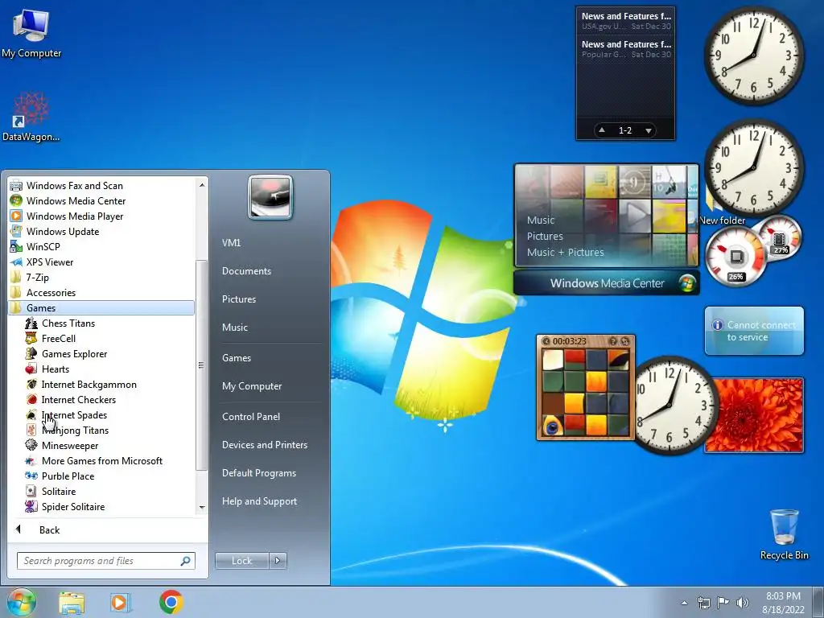Image resolution: width=824 pixels, height=618 pixels.
Task: Open Chess Titans game icon
Action: point(31,323)
